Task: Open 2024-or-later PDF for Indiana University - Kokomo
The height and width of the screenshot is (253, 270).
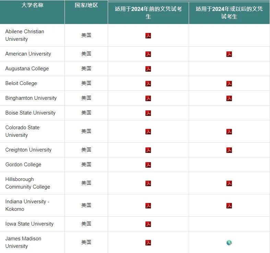Action: coord(229,206)
